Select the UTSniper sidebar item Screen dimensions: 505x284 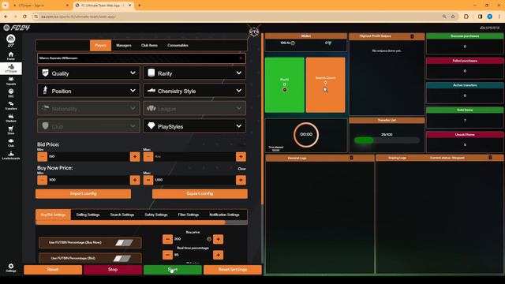click(x=10, y=69)
